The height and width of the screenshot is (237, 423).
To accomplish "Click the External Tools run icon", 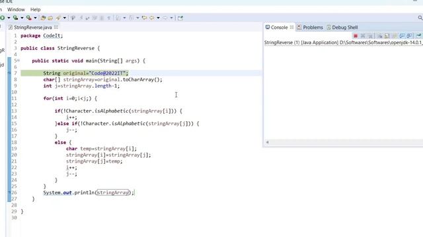I will (29, 18).
